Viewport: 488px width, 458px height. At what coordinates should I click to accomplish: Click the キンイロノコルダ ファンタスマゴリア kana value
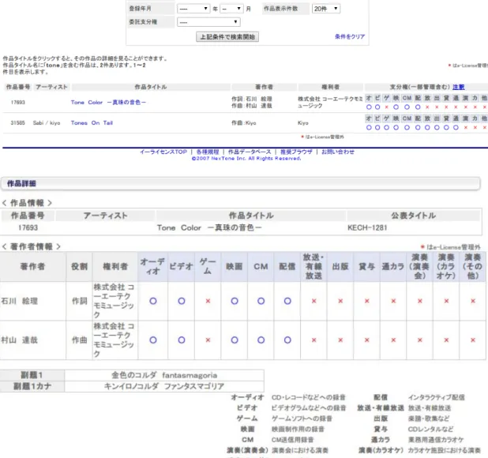pos(164,386)
